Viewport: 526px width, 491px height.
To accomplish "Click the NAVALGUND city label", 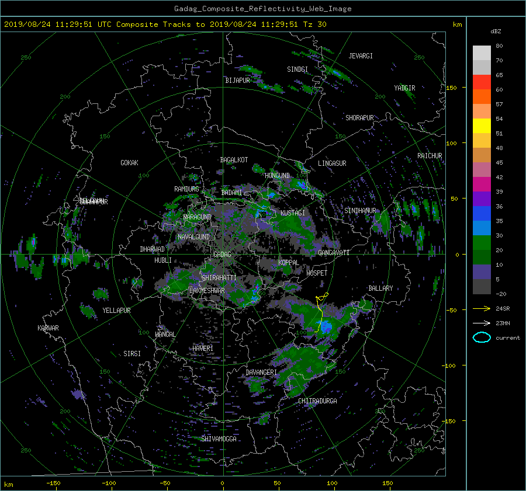I will pos(193,237).
